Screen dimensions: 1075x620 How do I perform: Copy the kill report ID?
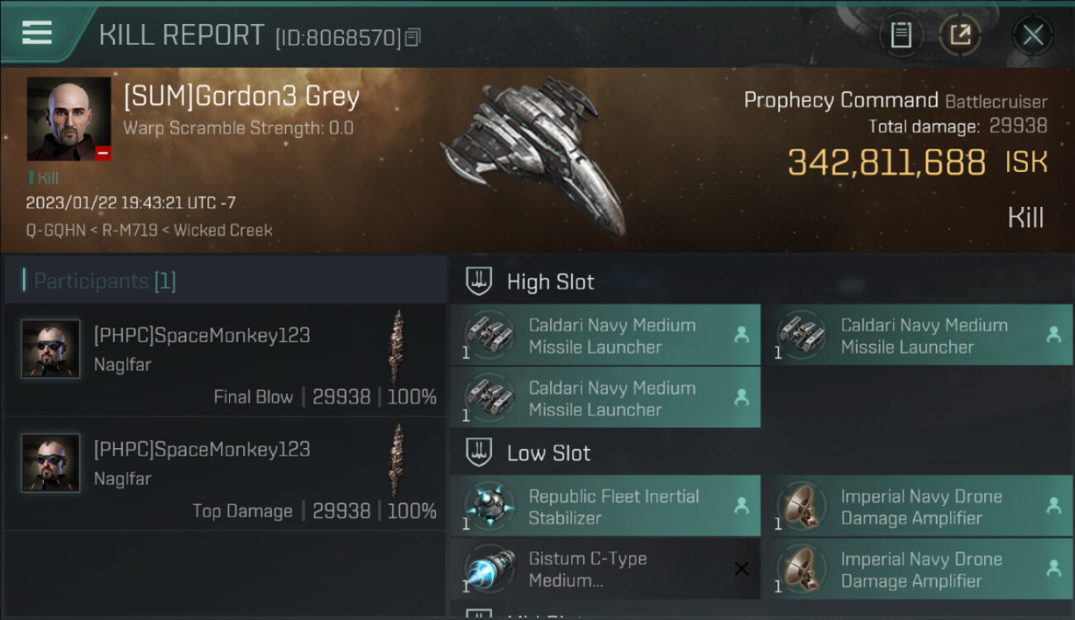click(x=413, y=37)
